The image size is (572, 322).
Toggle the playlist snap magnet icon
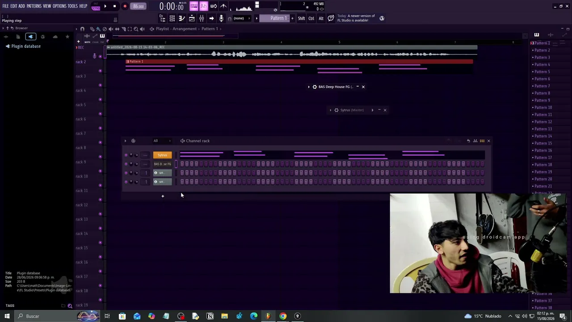tap(82, 29)
